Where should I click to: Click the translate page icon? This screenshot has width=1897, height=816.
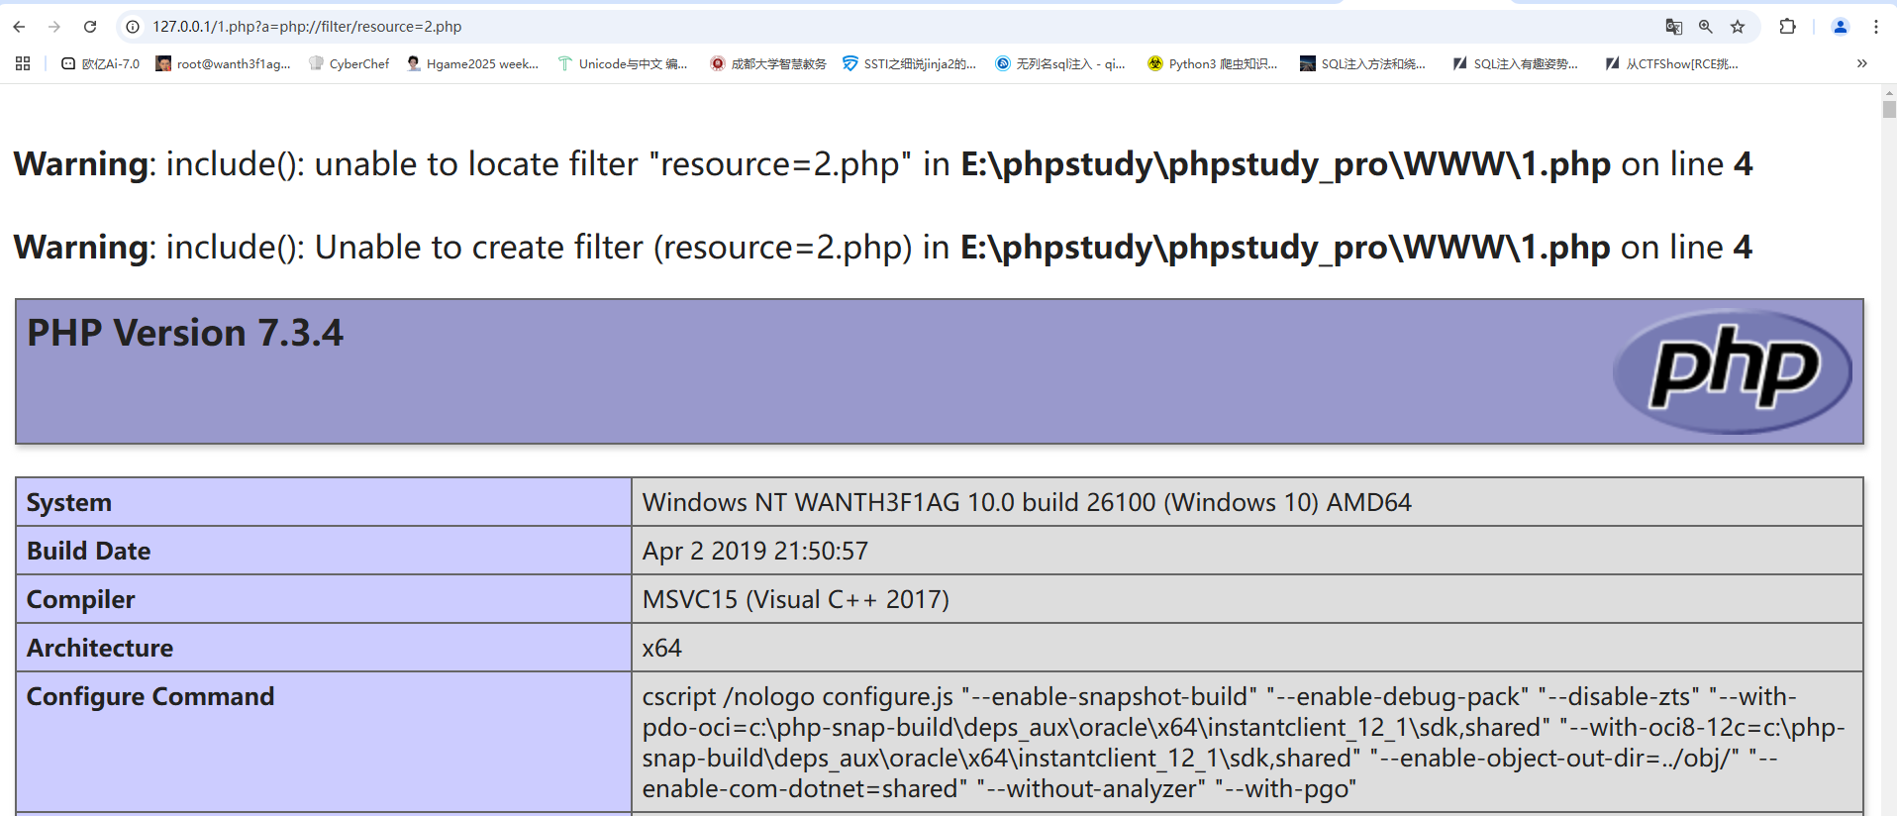(1673, 27)
